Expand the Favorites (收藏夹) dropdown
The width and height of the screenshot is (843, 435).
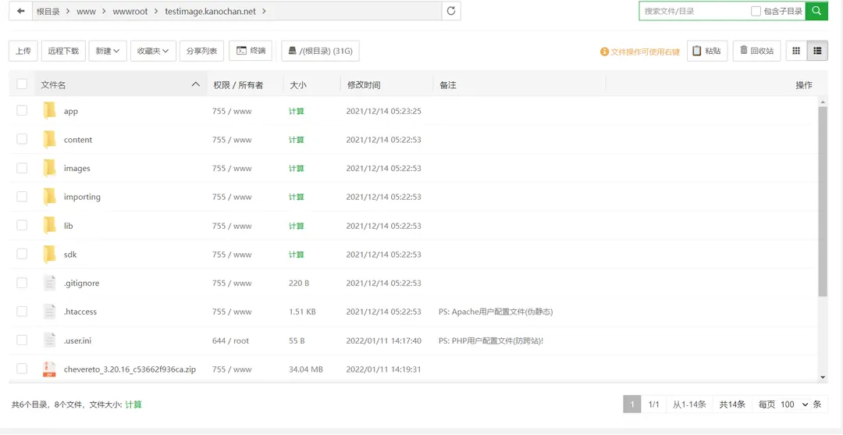pos(153,51)
